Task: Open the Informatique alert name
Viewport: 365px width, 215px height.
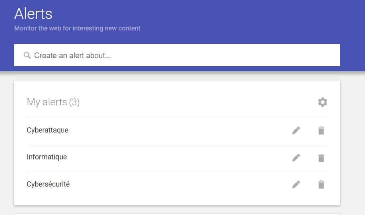Action: coord(47,157)
